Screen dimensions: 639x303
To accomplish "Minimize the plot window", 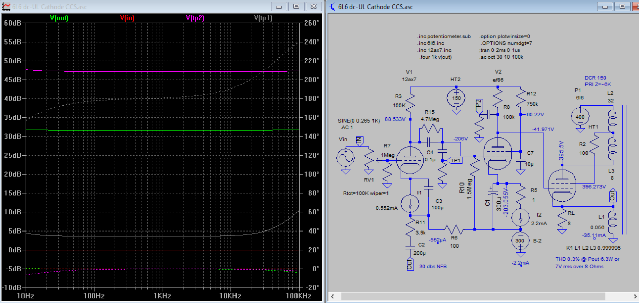I will 279,6.
